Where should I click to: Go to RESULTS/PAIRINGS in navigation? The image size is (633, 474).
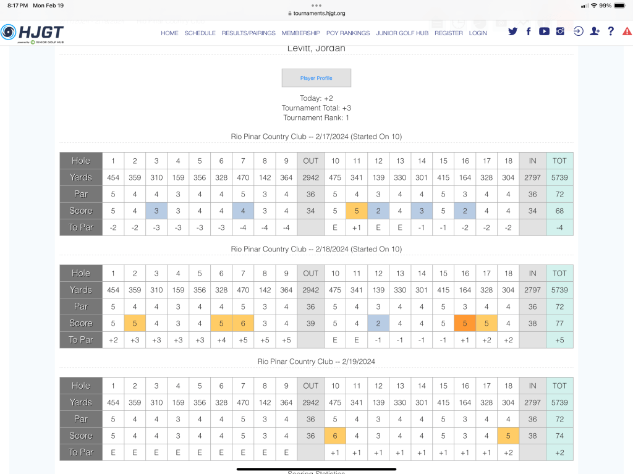(x=249, y=33)
